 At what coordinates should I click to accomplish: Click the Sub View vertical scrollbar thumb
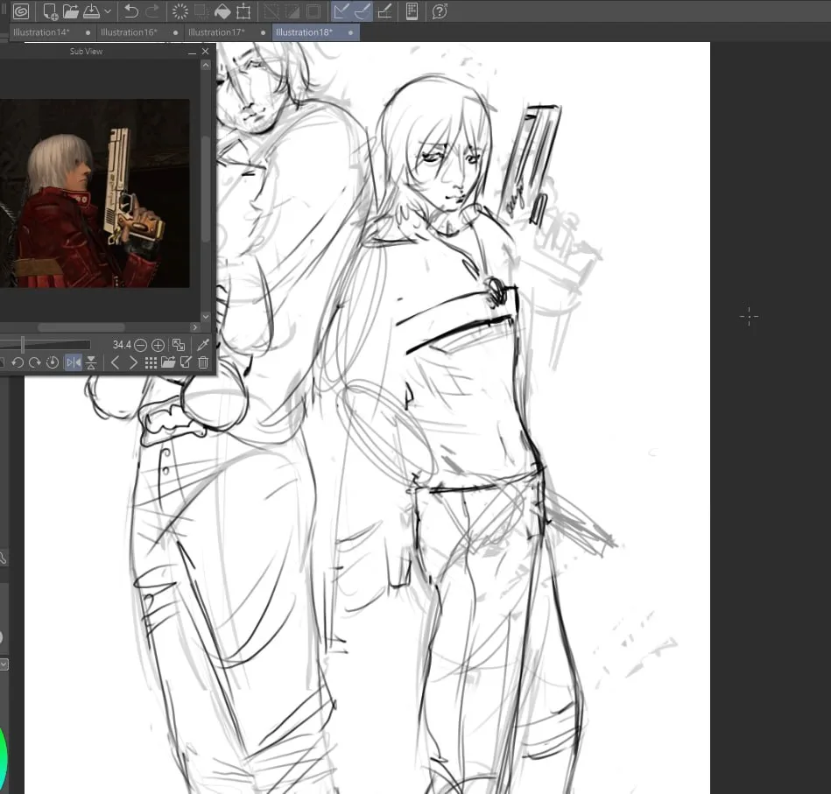pos(206,189)
